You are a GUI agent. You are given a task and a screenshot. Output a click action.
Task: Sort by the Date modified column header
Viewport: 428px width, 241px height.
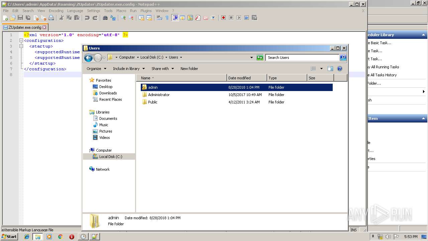(247, 78)
